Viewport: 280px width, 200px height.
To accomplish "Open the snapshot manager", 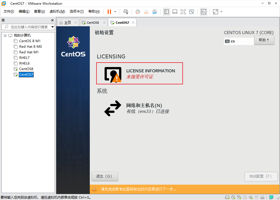I will [155, 12].
